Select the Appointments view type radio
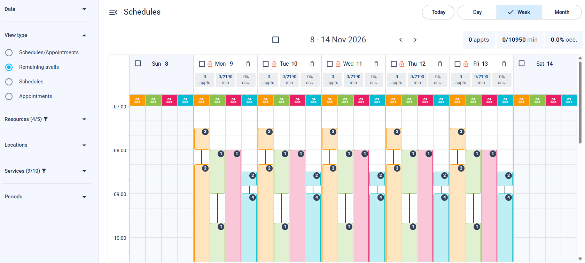 pos(9,96)
